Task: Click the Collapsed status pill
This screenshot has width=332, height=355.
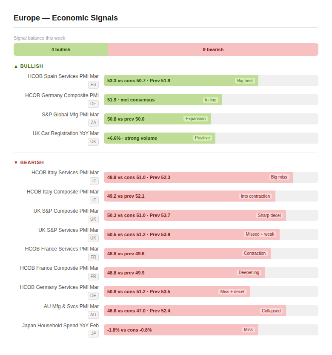Action: tap(271, 311)
